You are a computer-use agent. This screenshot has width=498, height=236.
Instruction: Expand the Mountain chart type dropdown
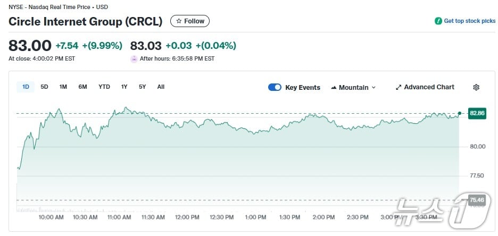373,87
